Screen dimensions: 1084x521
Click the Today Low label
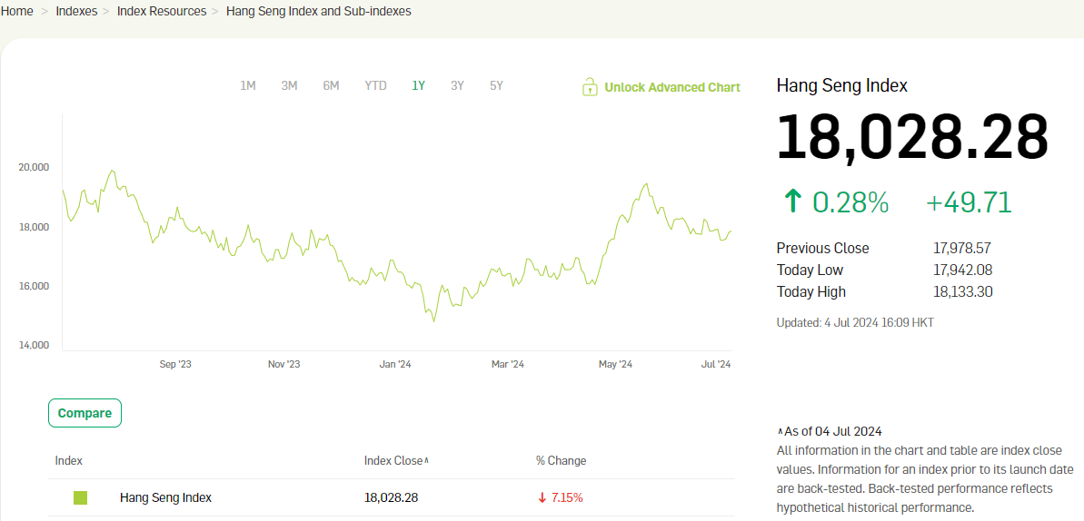[811, 270]
